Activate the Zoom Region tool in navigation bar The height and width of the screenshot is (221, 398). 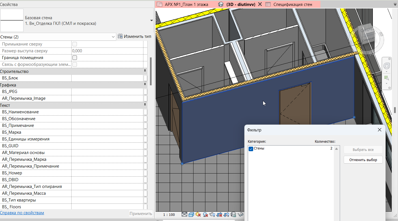(x=386, y=78)
